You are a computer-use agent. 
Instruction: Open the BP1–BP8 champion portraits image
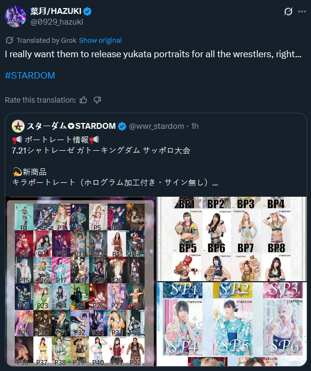pyautogui.click(x=232, y=239)
